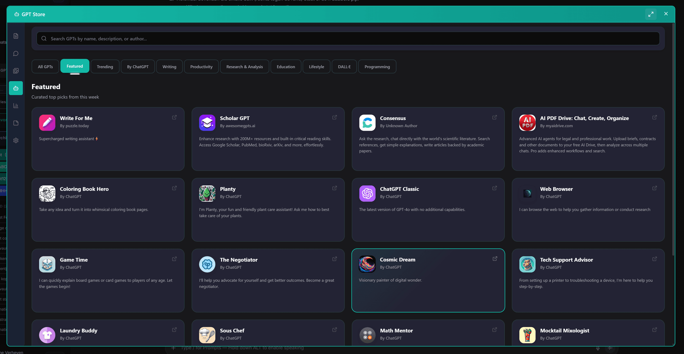Click the prompt field at screen bottom
684x354 pixels.
(321, 348)
